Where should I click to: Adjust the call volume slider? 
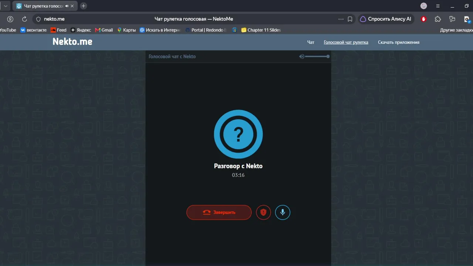point(317,57)
